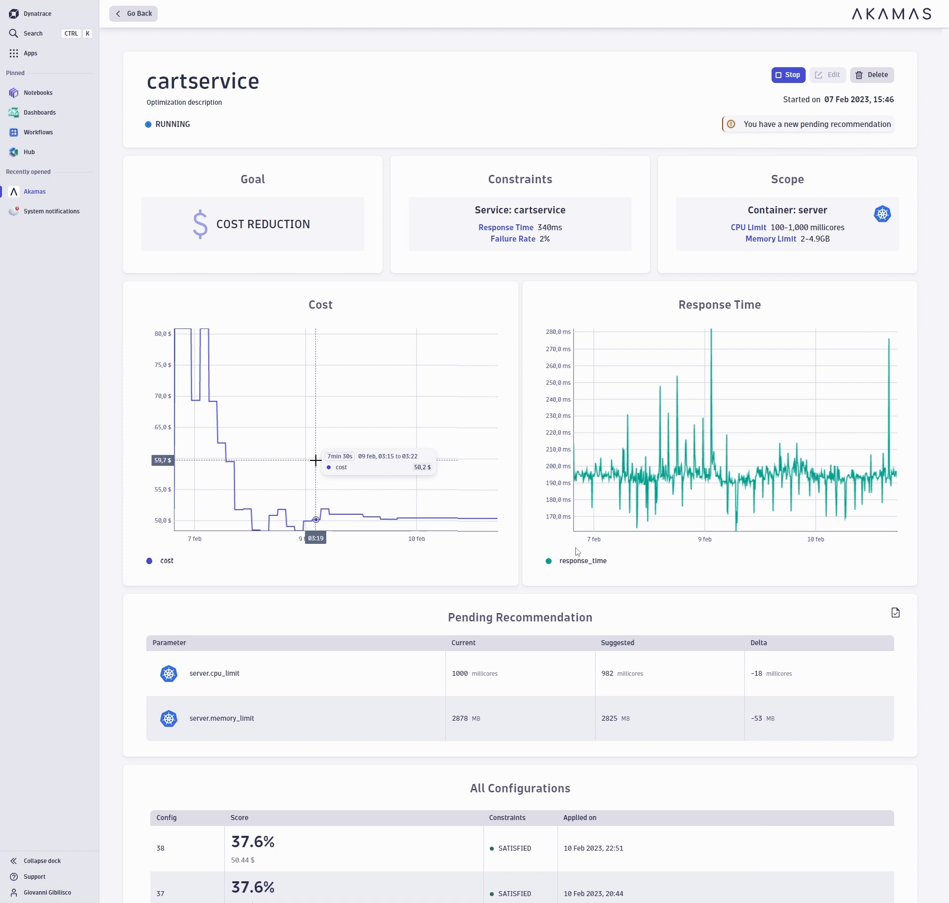Delete the cartservice optimization
Screen dimensions: 949x903
[872, 75]
